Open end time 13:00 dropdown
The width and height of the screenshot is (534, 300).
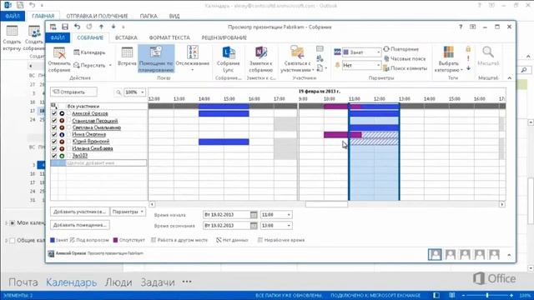289,226
